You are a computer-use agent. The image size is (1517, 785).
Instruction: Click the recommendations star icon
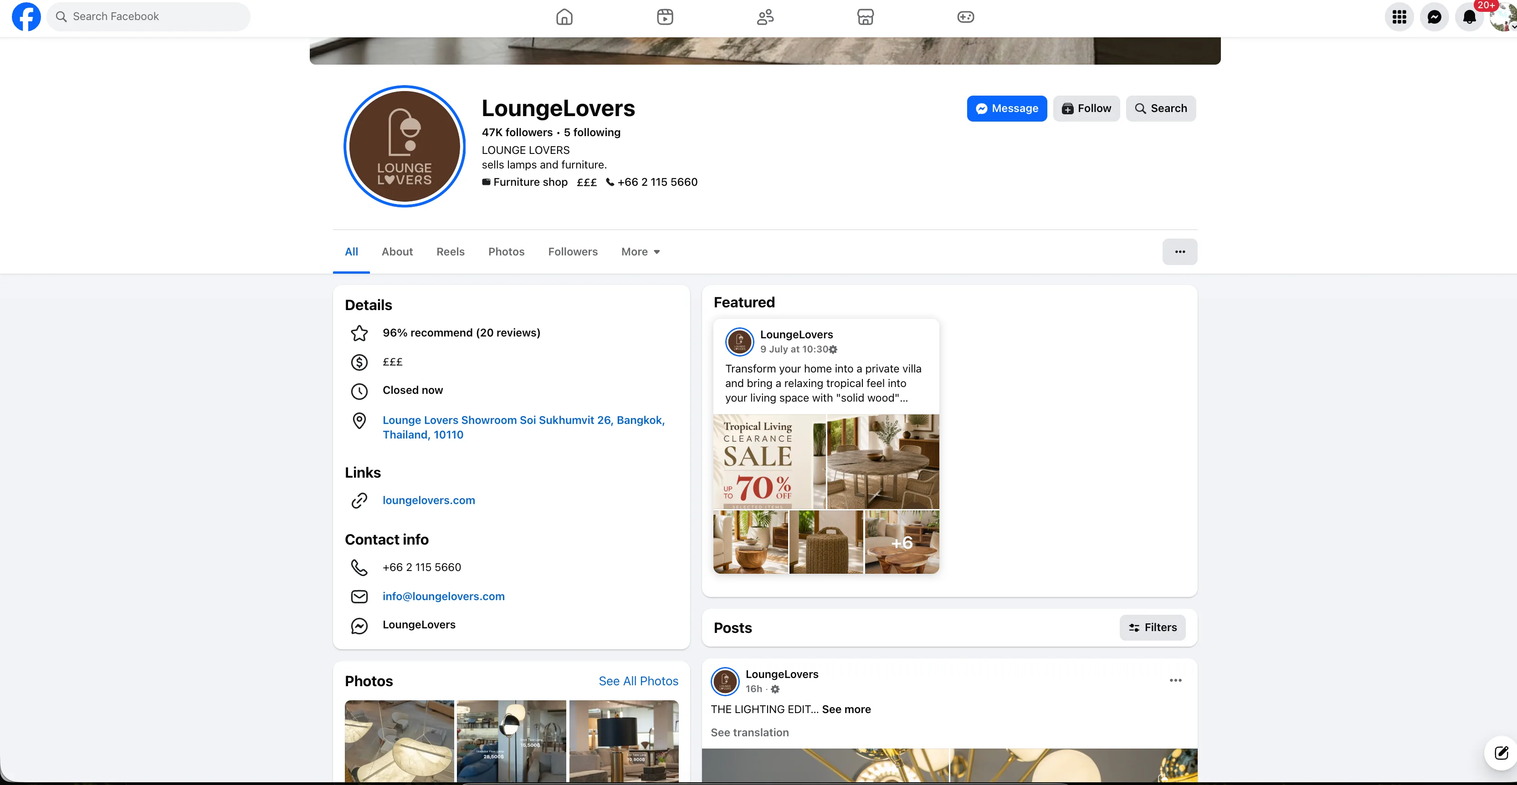click(x=359, y=333)
